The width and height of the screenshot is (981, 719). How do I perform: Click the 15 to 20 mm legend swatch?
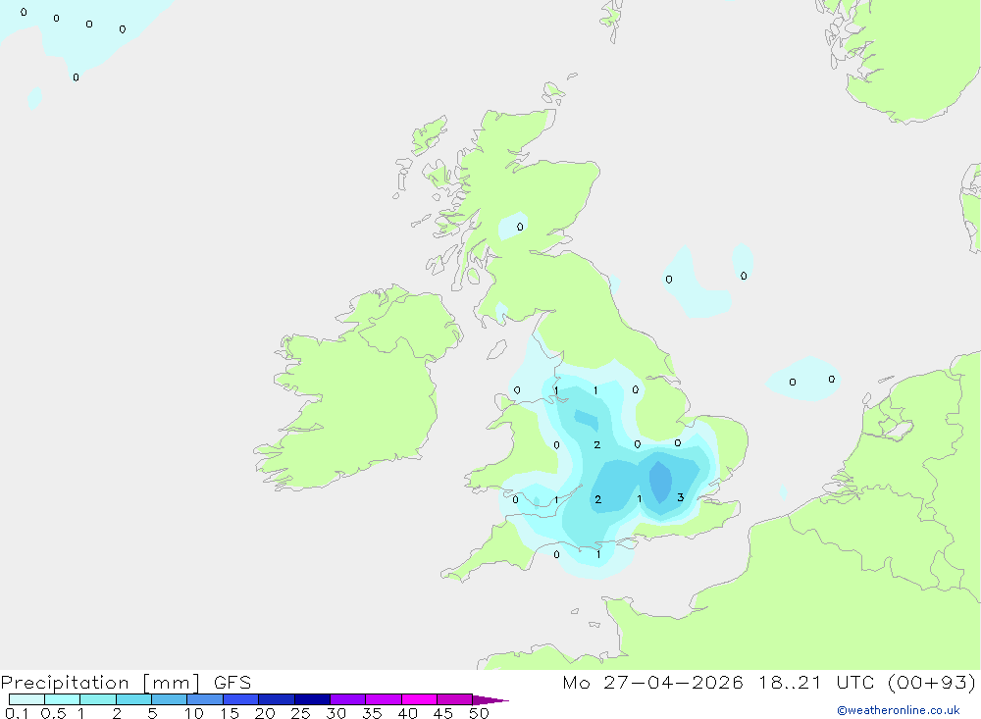click(241, 699)
